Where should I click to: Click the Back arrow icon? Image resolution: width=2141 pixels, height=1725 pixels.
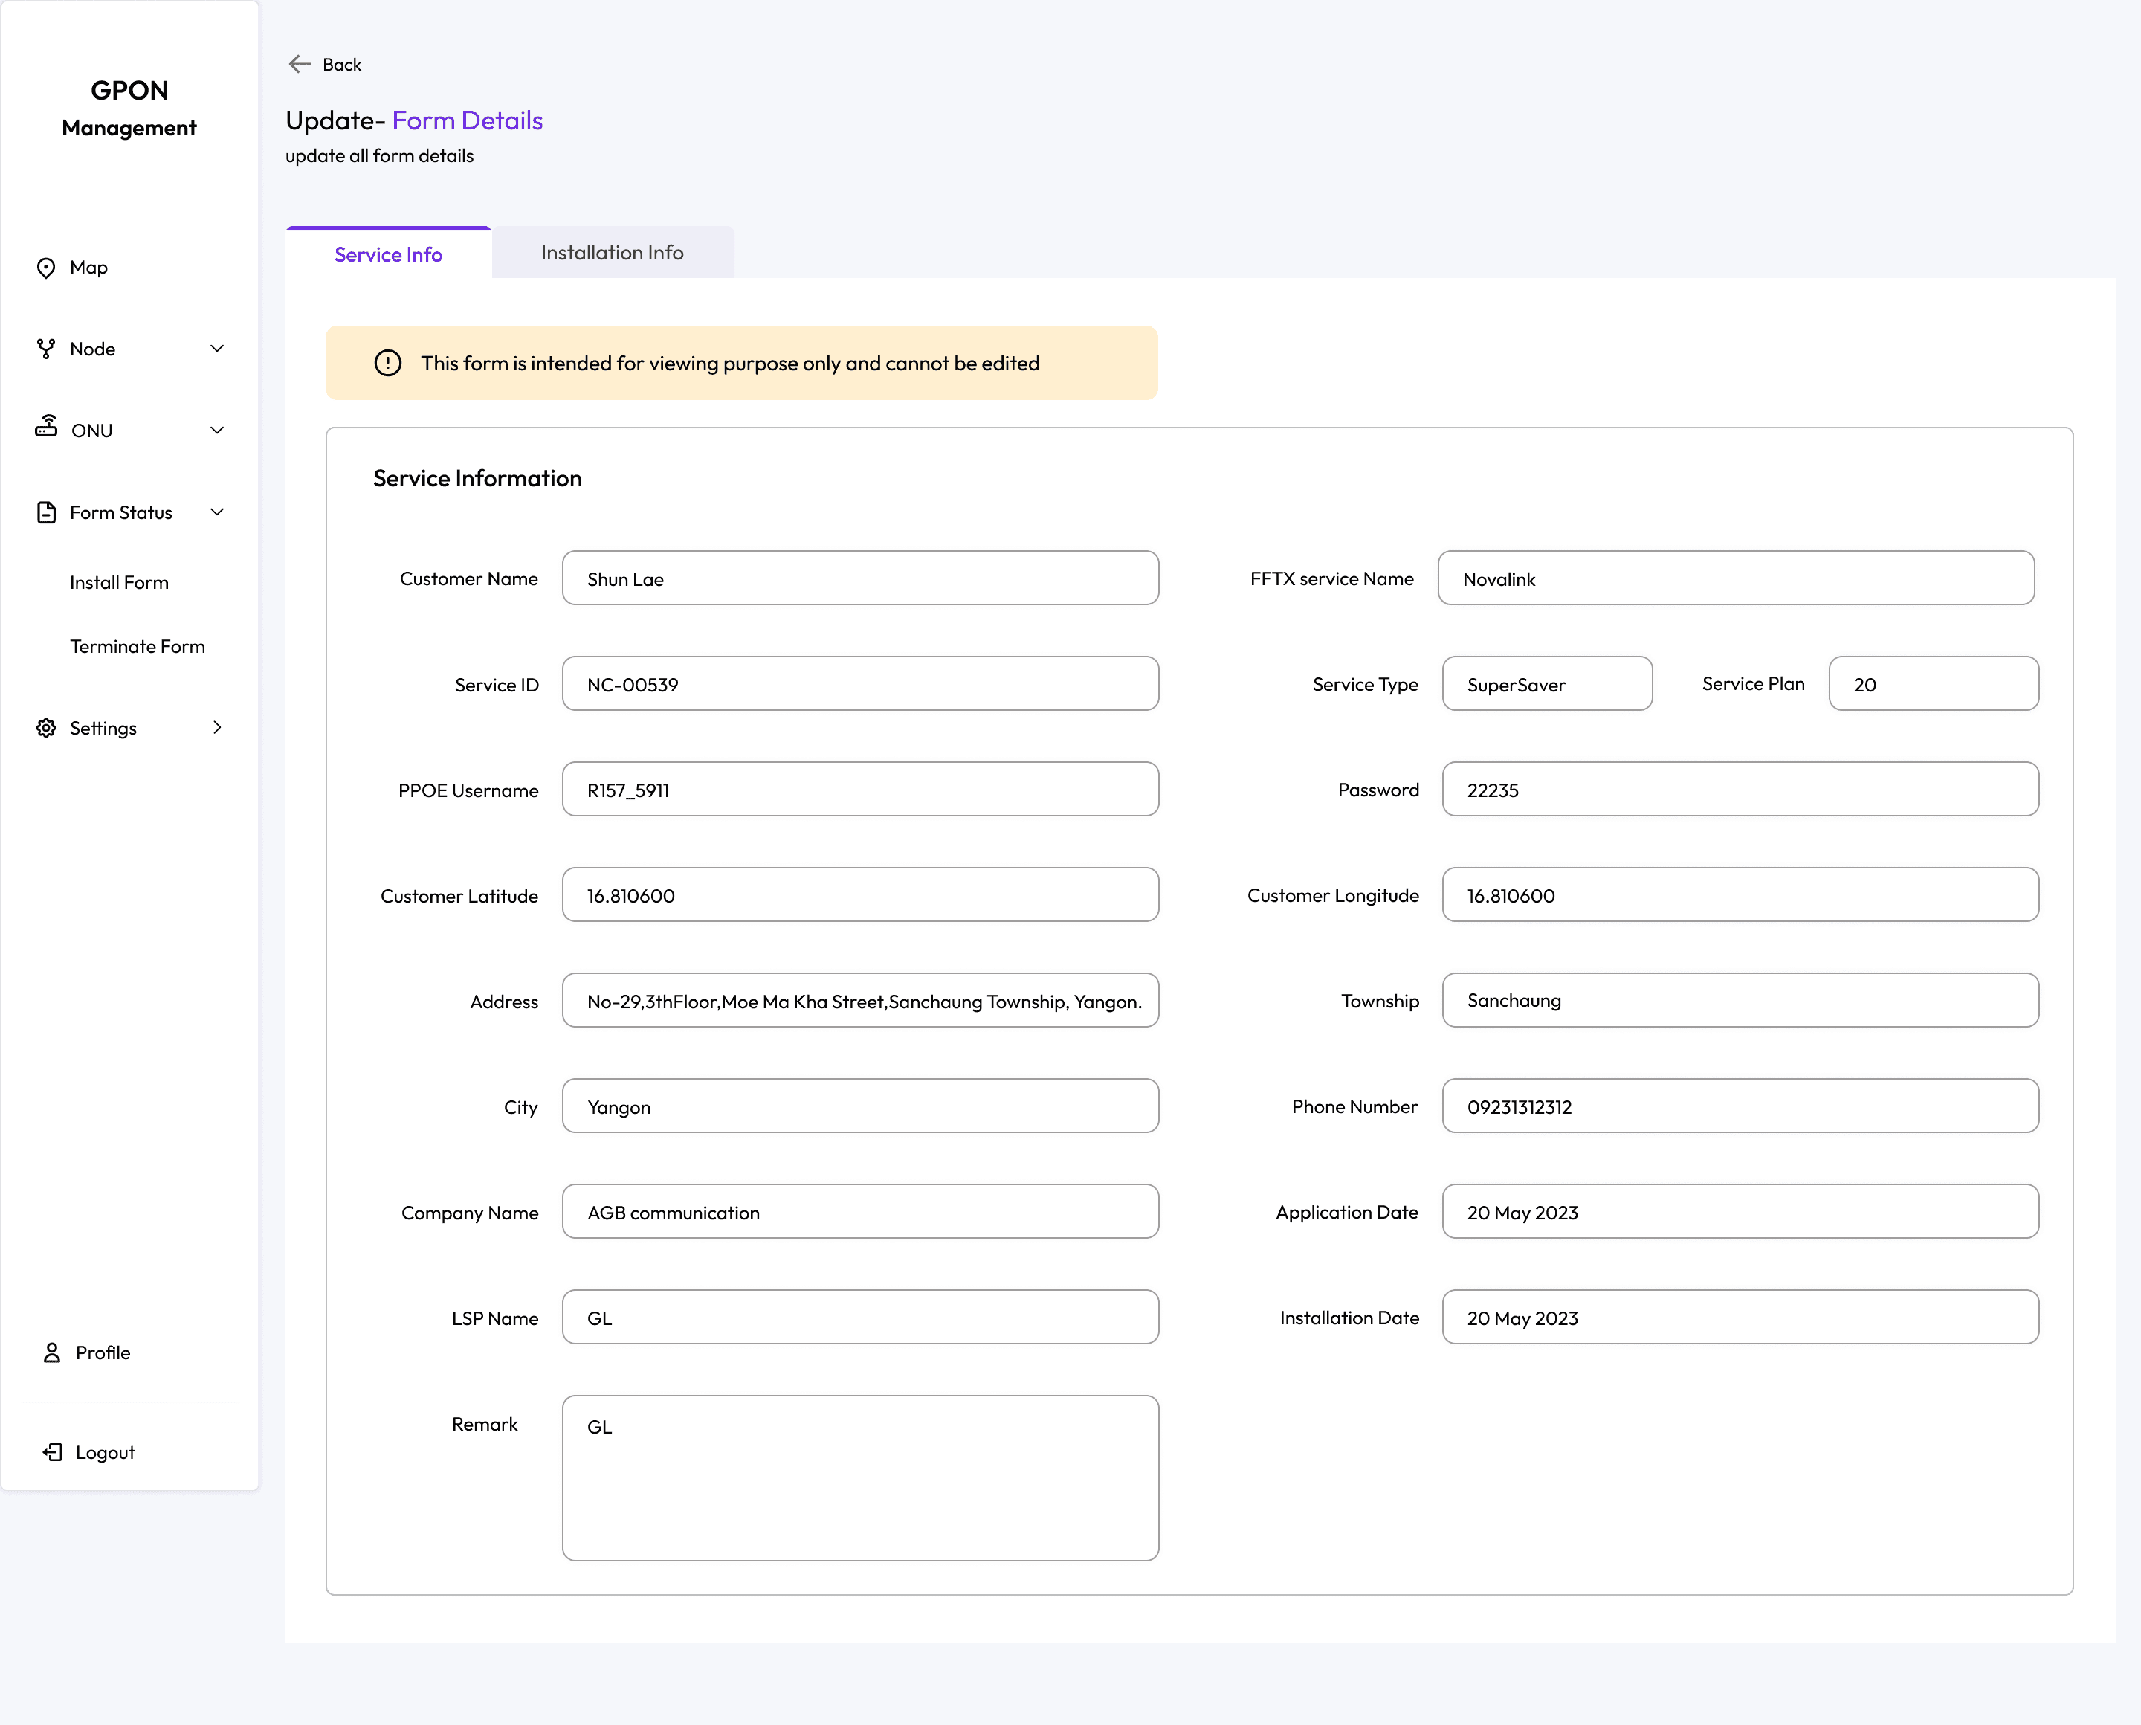point(299,65)
